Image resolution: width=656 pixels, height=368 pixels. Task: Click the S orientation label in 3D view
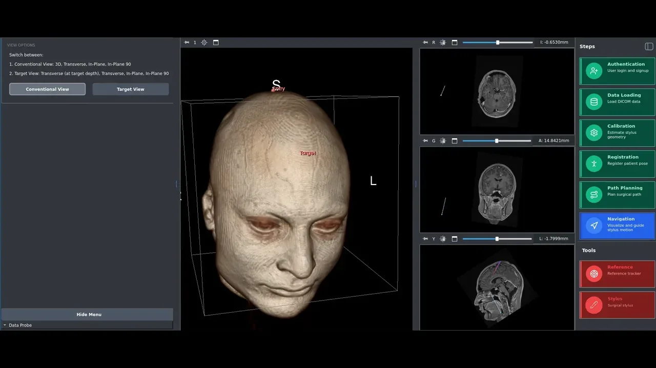[276, 84]
